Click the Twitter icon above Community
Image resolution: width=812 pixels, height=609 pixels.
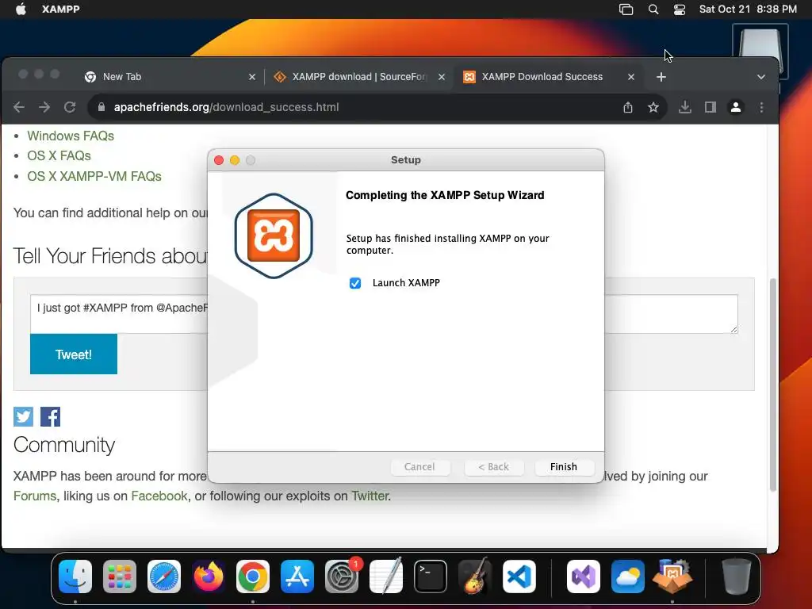coord(23,417)
